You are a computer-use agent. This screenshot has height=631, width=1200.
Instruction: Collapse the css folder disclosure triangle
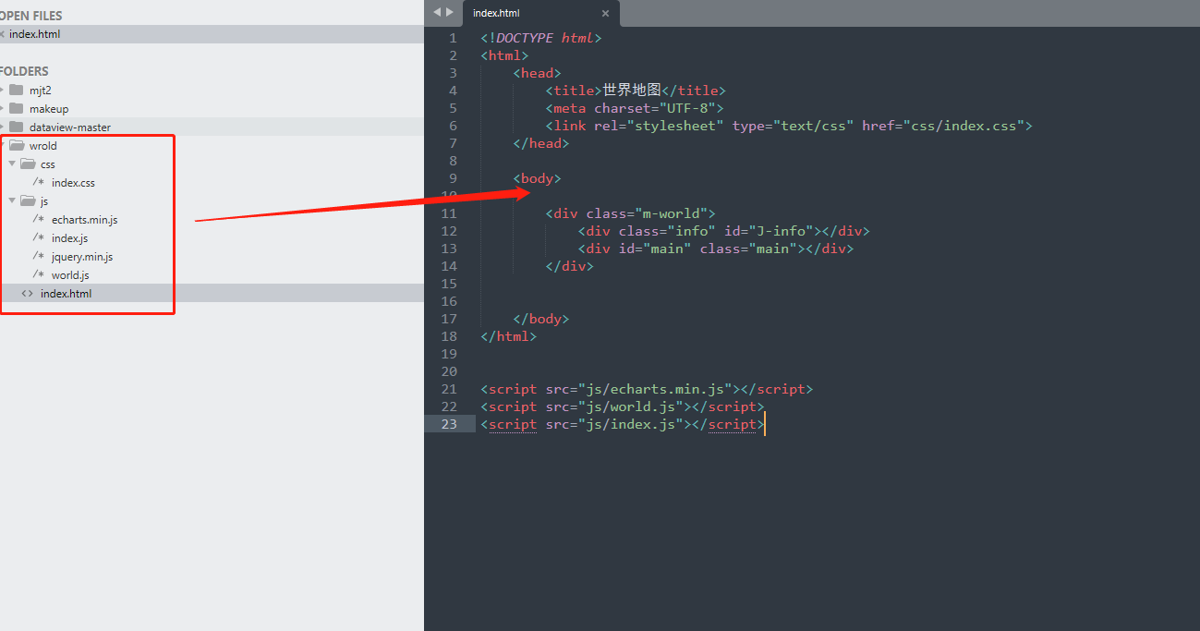(x=11, y=164)
